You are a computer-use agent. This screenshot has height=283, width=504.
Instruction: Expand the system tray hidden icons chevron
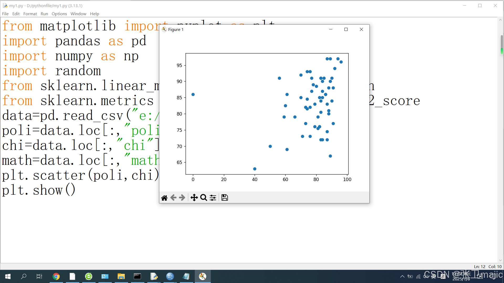tap(402, 276)
